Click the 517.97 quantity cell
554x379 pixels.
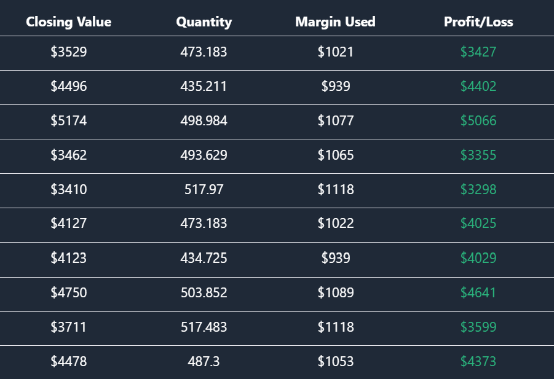pos(204,190)
